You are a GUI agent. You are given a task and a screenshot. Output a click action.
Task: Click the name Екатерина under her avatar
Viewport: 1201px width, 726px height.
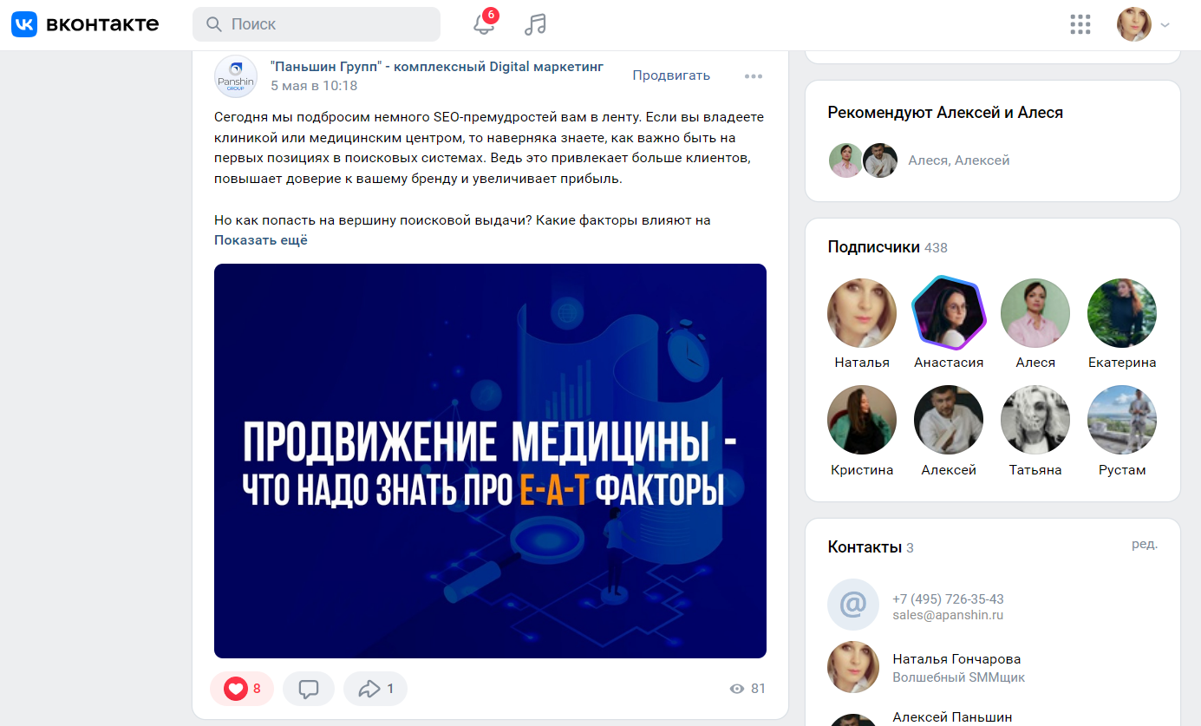coord(1122,363)
